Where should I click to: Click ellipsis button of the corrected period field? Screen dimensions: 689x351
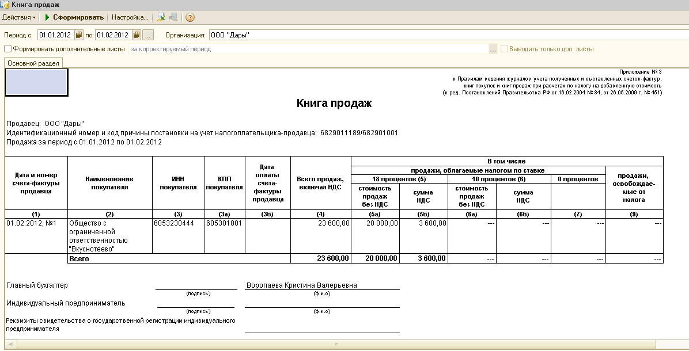493,49
